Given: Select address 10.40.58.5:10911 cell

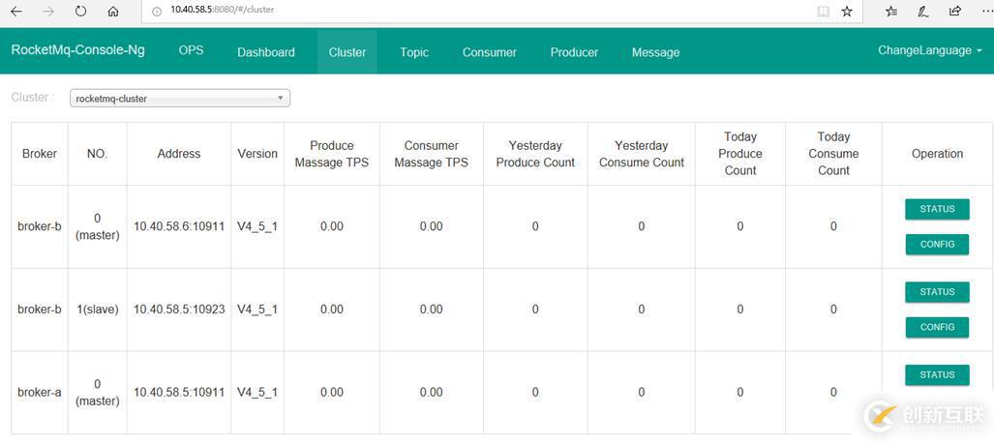Looking at the screenshot, I should (179, 393).
